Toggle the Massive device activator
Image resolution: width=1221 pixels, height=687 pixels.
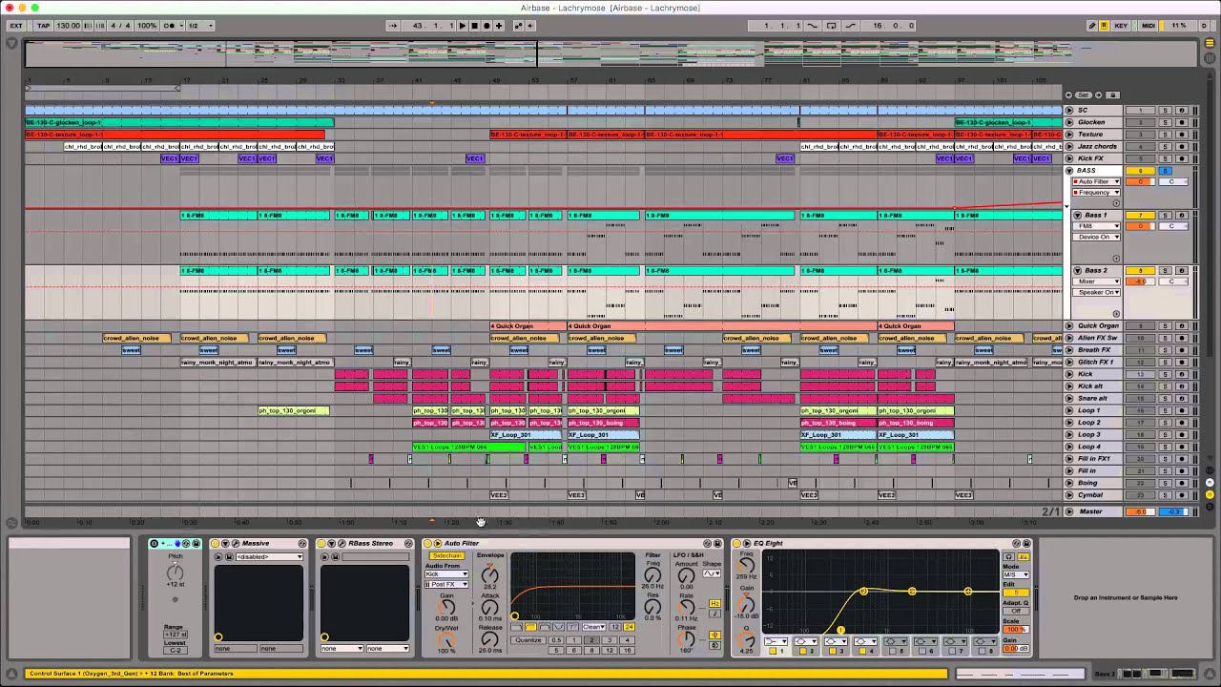[215, 543]
